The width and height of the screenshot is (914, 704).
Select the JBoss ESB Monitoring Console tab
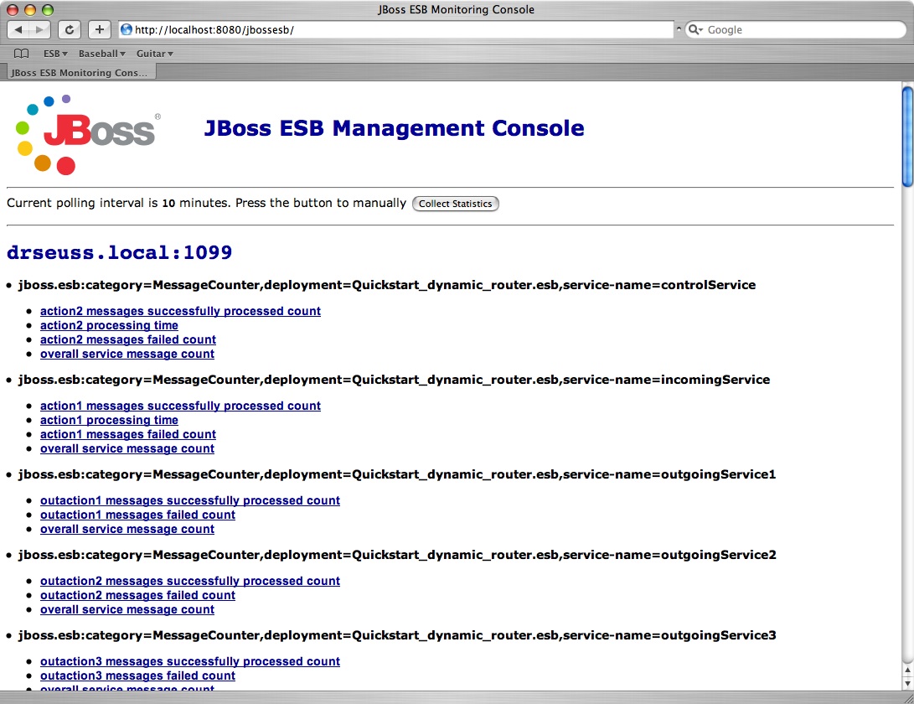(x=80, y=72)
